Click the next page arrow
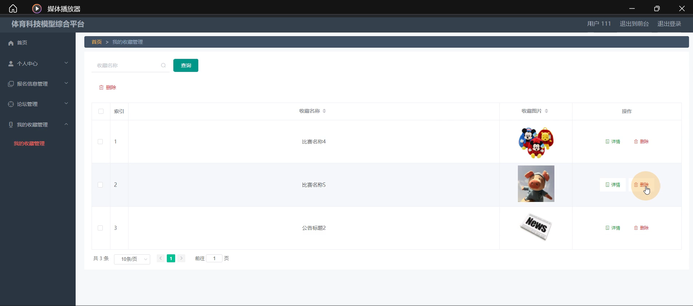Screen dimensions: 693x306 [x=182, y=258]
